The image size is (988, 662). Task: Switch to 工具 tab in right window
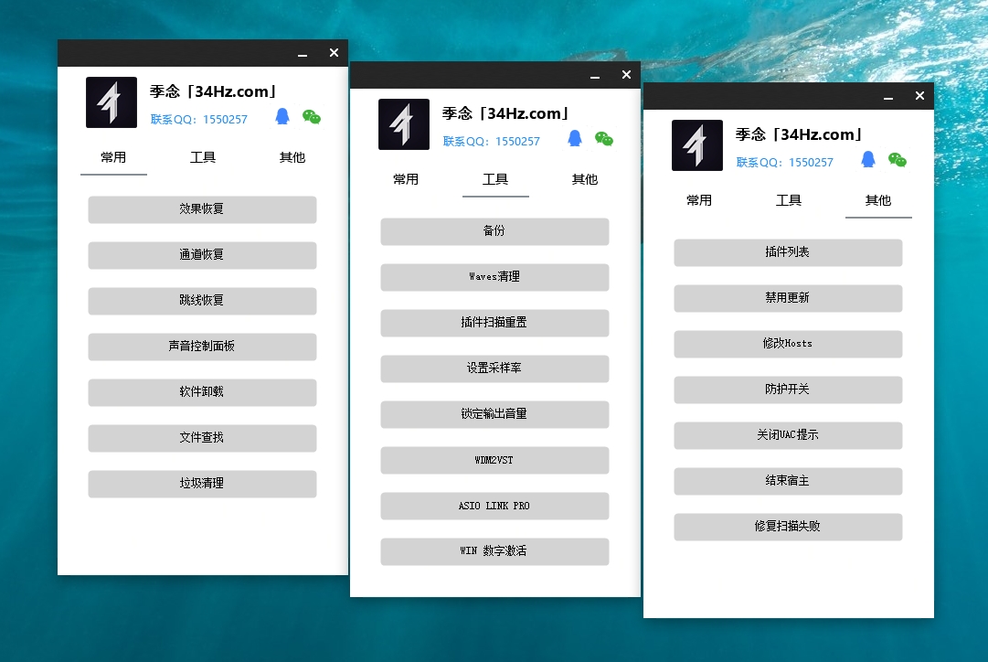789,200
